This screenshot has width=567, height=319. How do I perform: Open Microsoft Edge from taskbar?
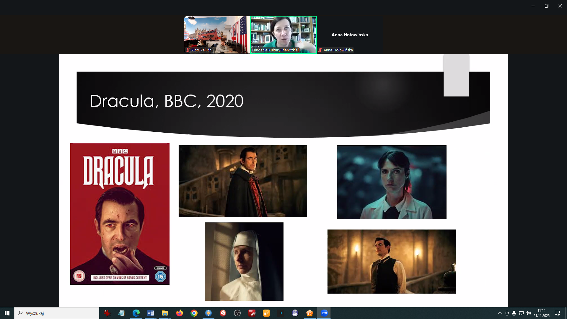pos(136,313)
